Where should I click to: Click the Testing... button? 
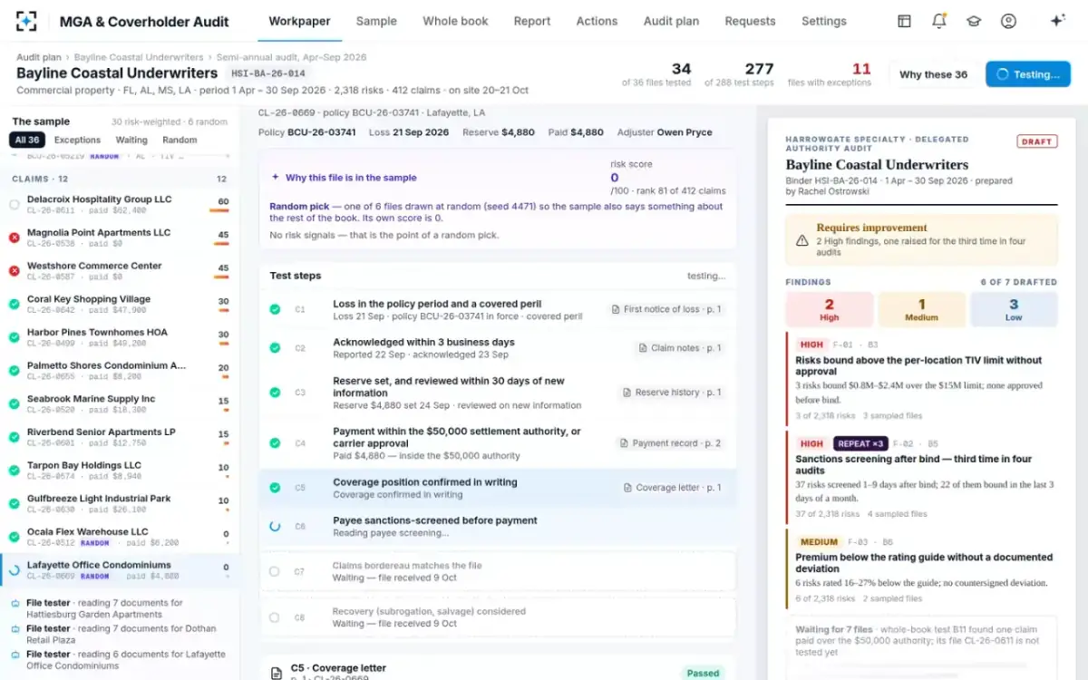pos(1028,74)
